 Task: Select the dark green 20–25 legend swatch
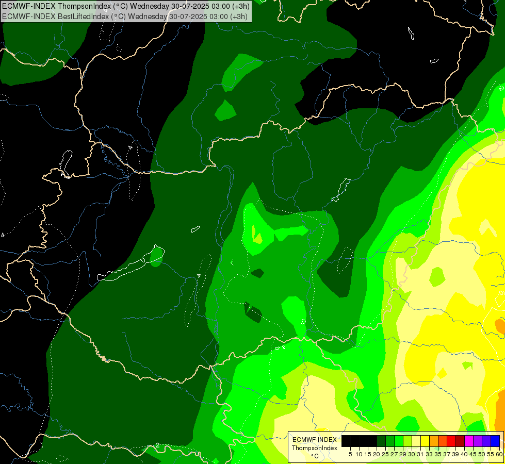coord(381,441)
